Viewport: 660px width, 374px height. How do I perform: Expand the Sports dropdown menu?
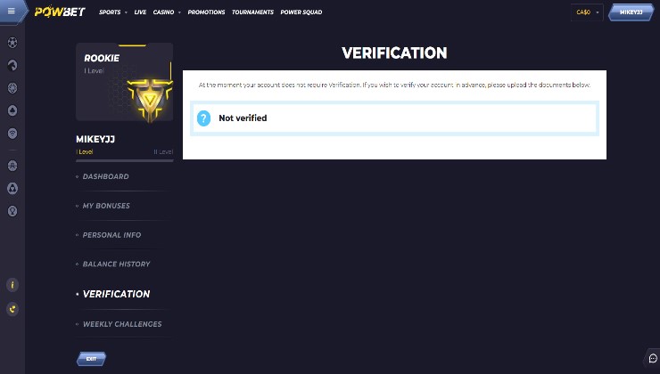[113, 12]
